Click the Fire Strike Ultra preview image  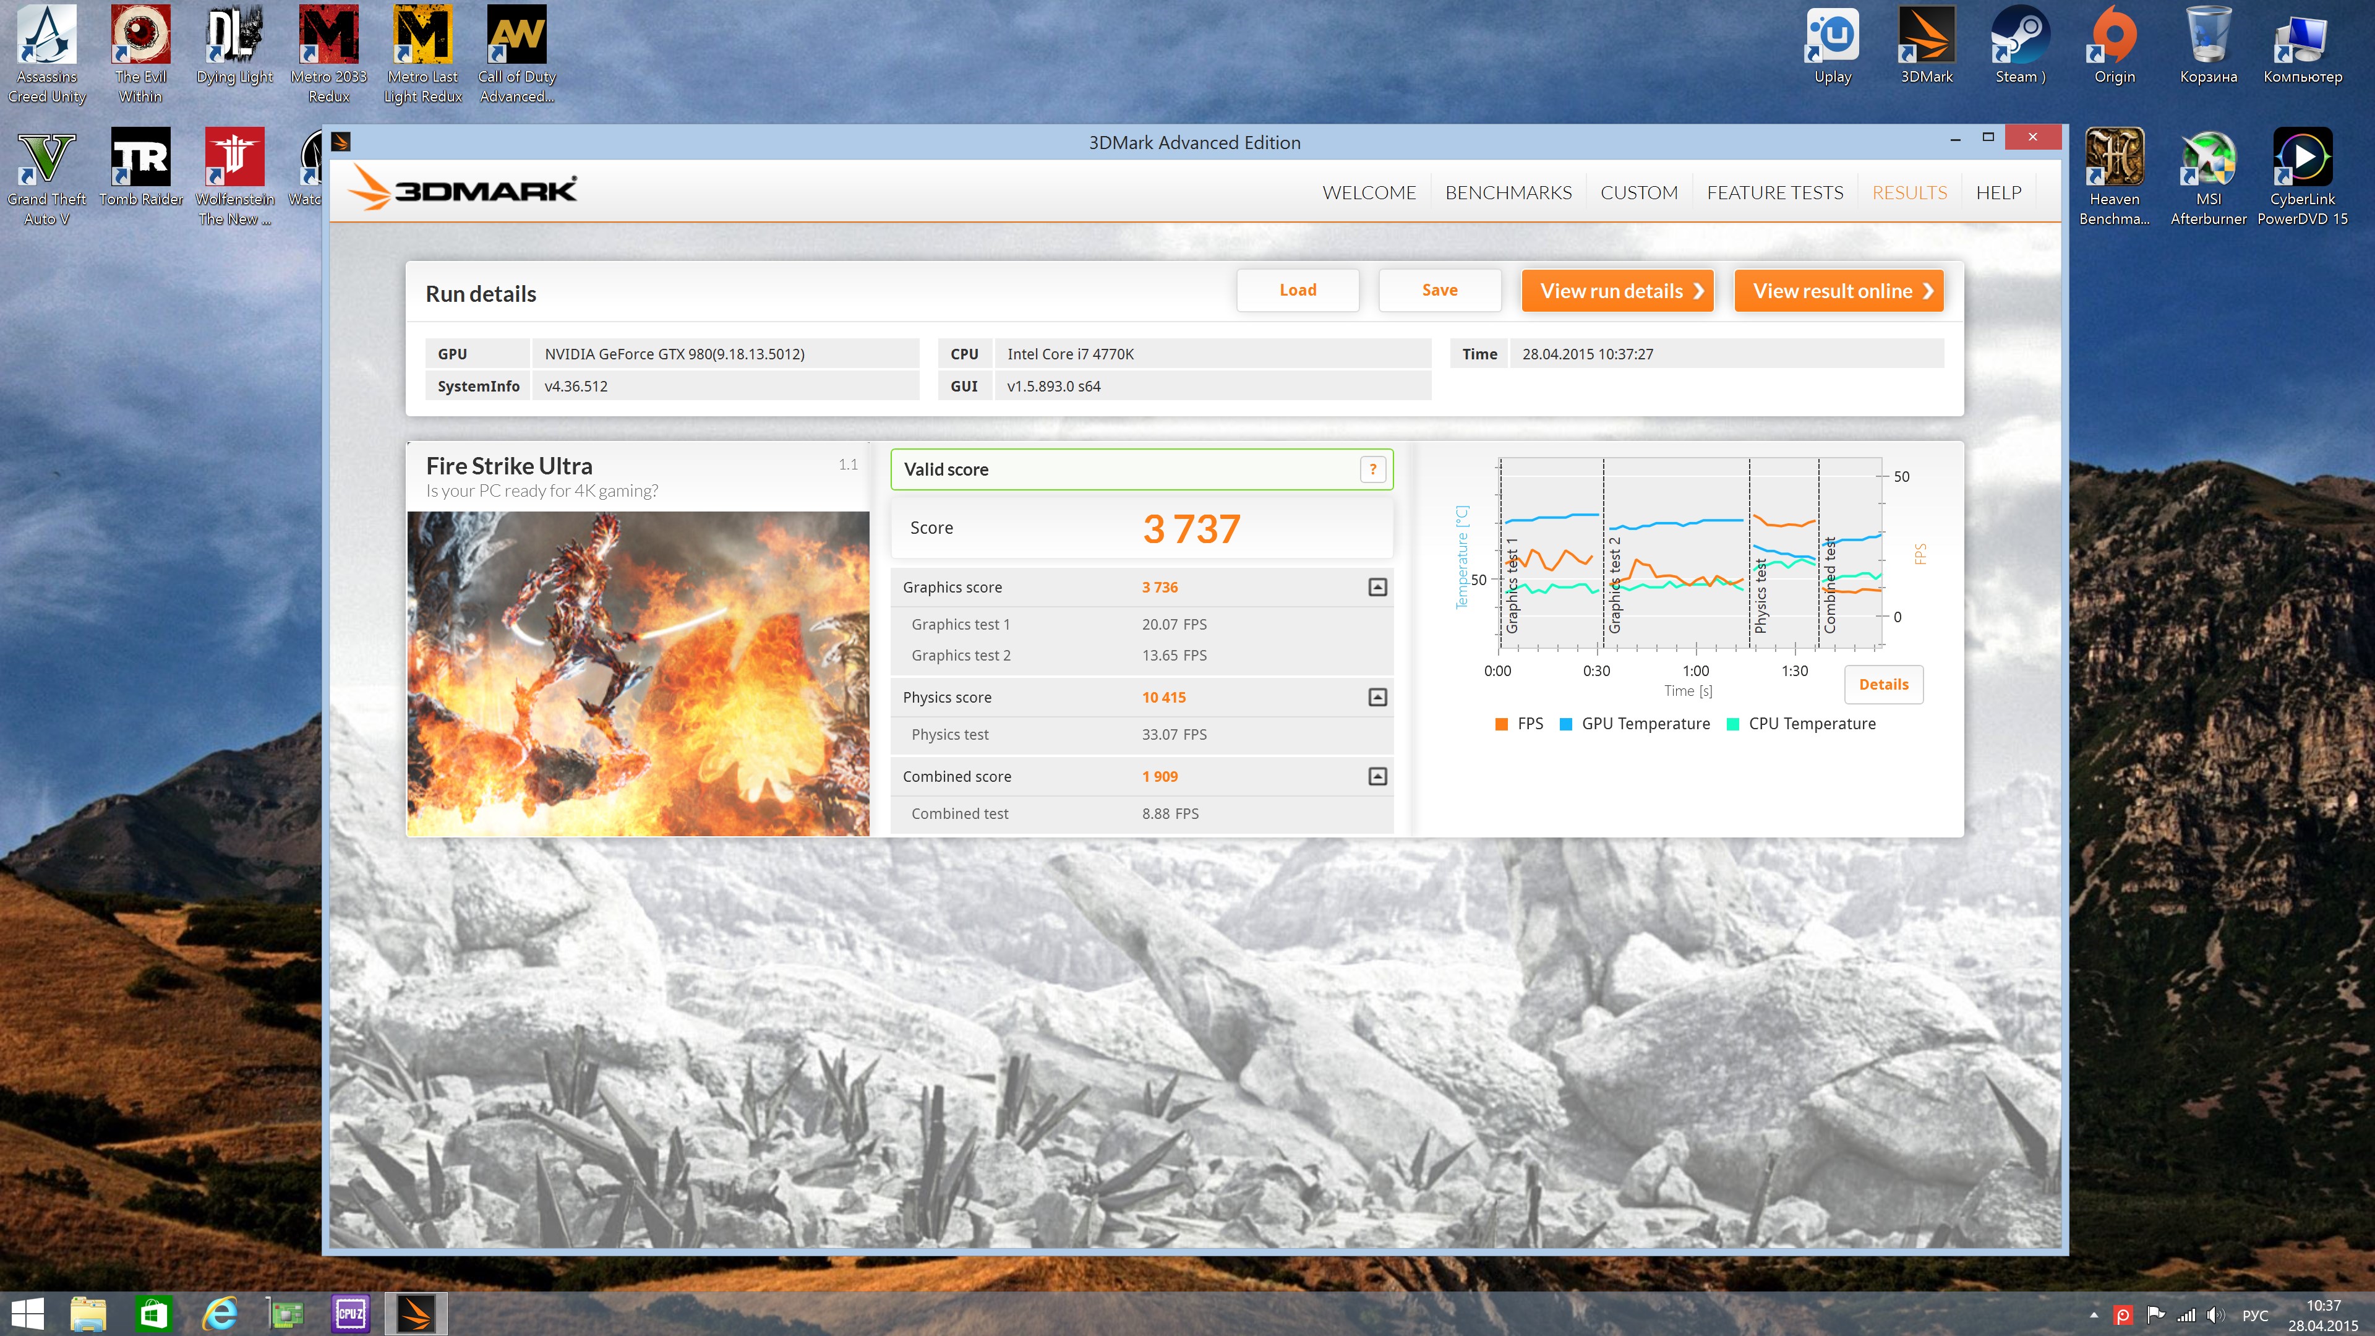[638, 673]
